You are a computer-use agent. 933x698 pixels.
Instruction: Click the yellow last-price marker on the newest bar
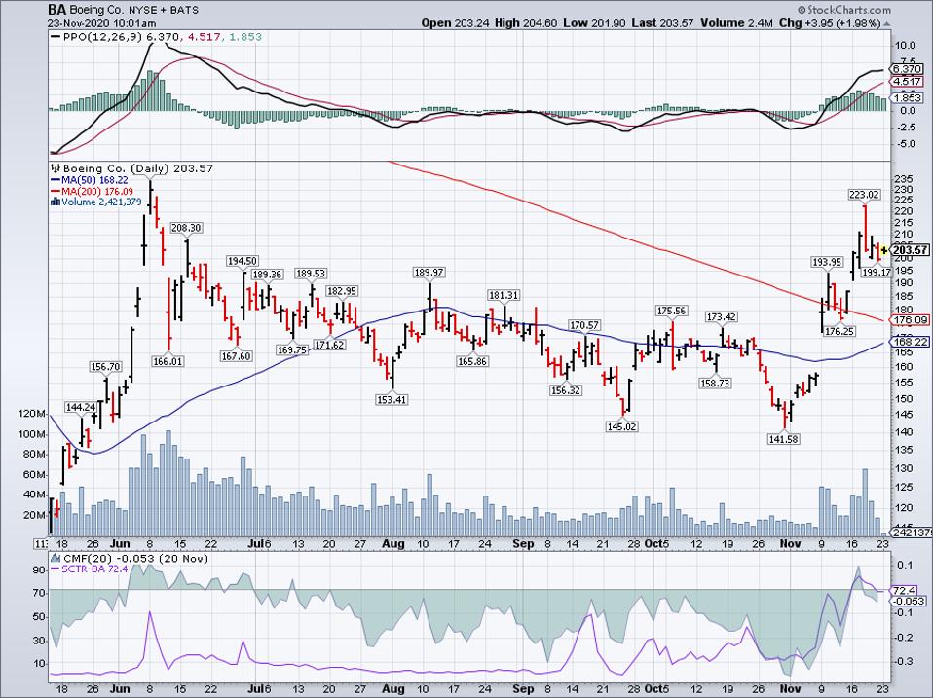(x=883, y=250)
